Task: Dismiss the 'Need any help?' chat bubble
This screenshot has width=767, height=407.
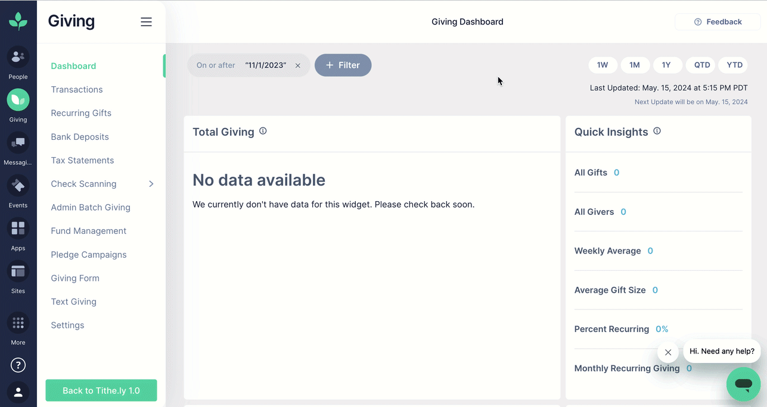Action: tap(668, 352)
